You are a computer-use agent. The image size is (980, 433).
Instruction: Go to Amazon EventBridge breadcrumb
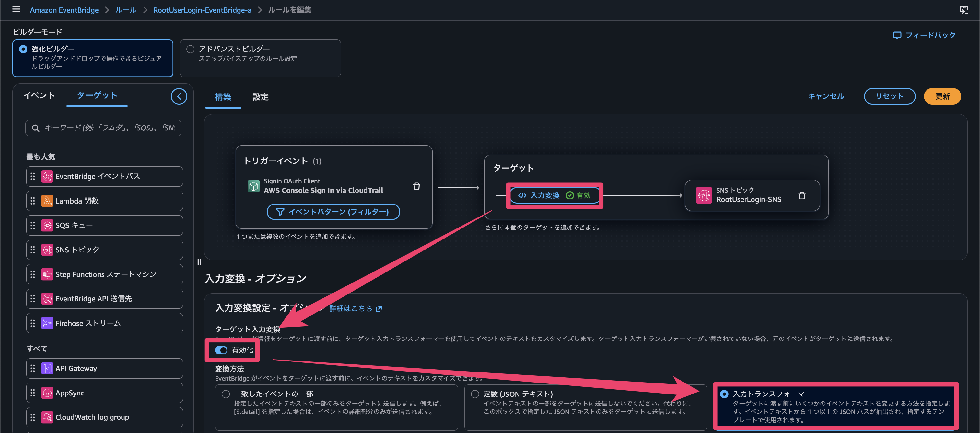click(x=64, y=10)
